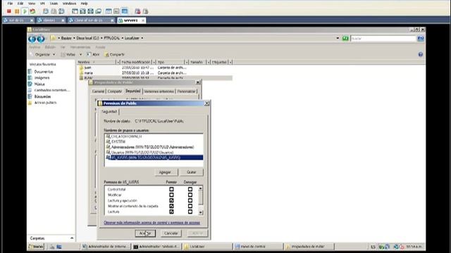This screenshot has height=253, width=451.
Task: Deny Lectura y ejecución permission
Action: (190, 200)
